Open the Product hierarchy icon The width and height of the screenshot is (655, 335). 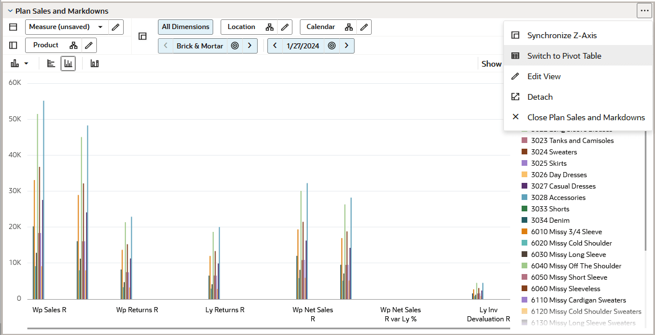click(74, 45)
